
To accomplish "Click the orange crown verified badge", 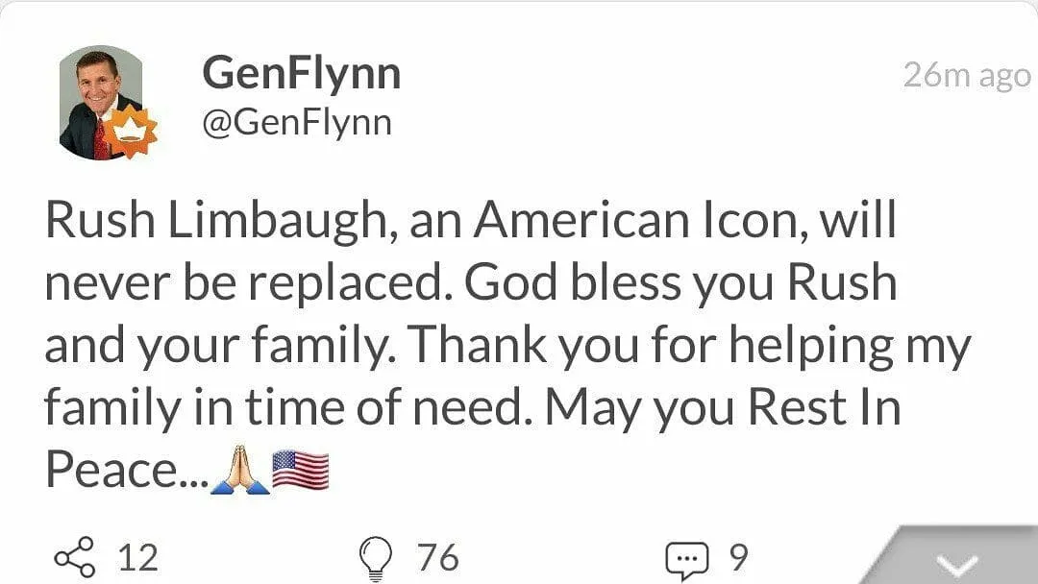I will (133, 133).
